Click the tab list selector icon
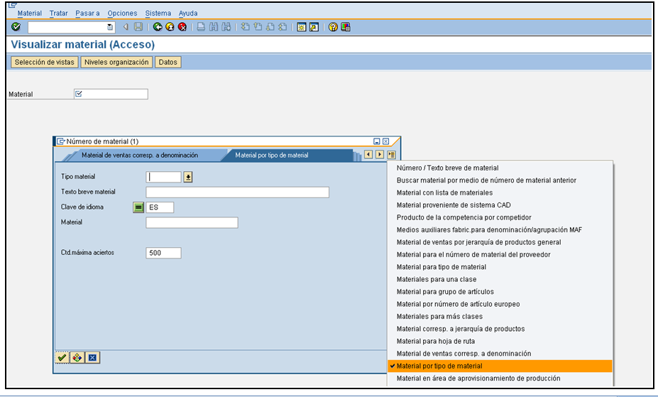Image resolution: width=658 pixels, height=397 pixels. click(391, 154)
